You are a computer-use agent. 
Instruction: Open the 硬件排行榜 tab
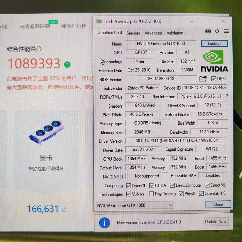click(x=74, y=26)
